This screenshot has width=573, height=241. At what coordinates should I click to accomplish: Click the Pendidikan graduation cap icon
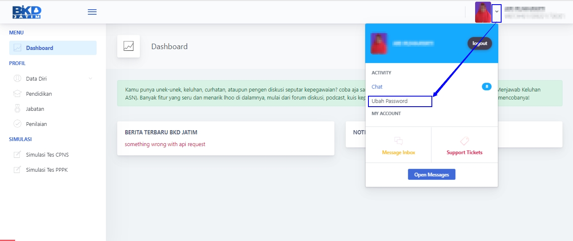17,94
